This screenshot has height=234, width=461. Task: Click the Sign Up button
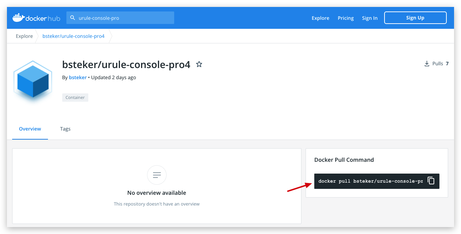tap(415, 17)
